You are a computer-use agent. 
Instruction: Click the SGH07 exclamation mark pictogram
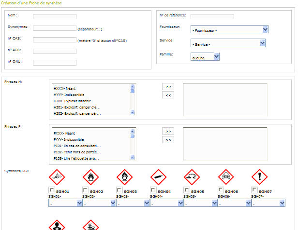pyautogui.click(x=259, y=177)
